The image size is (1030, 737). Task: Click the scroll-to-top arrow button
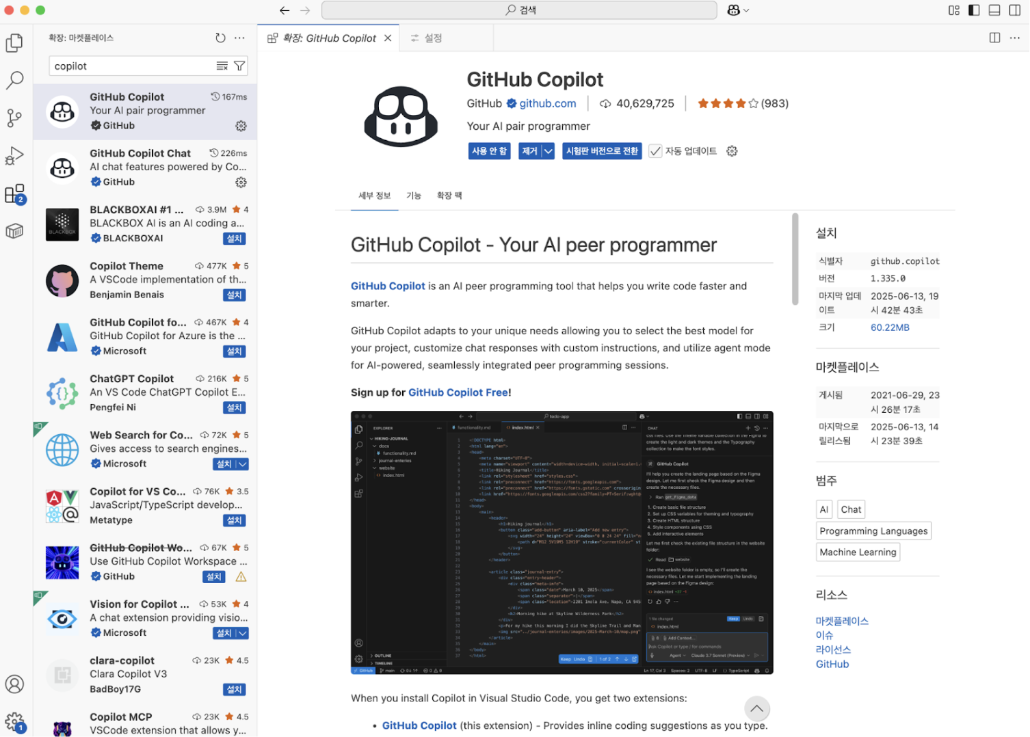(x=756, y=709)
